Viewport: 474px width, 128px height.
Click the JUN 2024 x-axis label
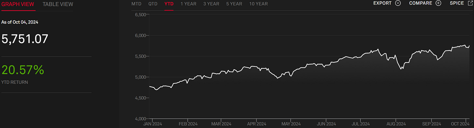coord(326,124)
